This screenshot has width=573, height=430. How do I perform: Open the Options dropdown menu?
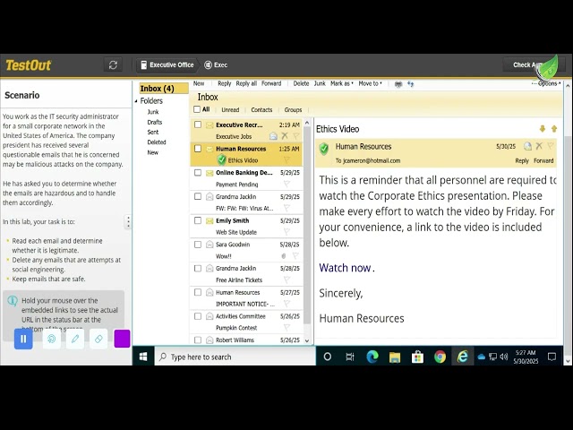pos(547,83)
